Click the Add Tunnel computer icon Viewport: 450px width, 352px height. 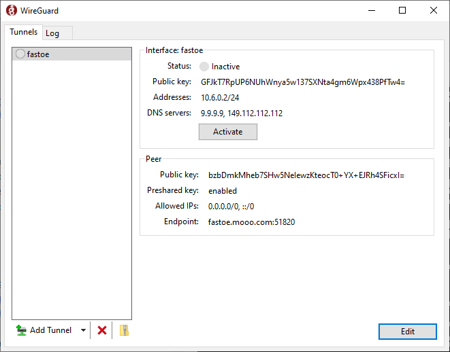21,330
